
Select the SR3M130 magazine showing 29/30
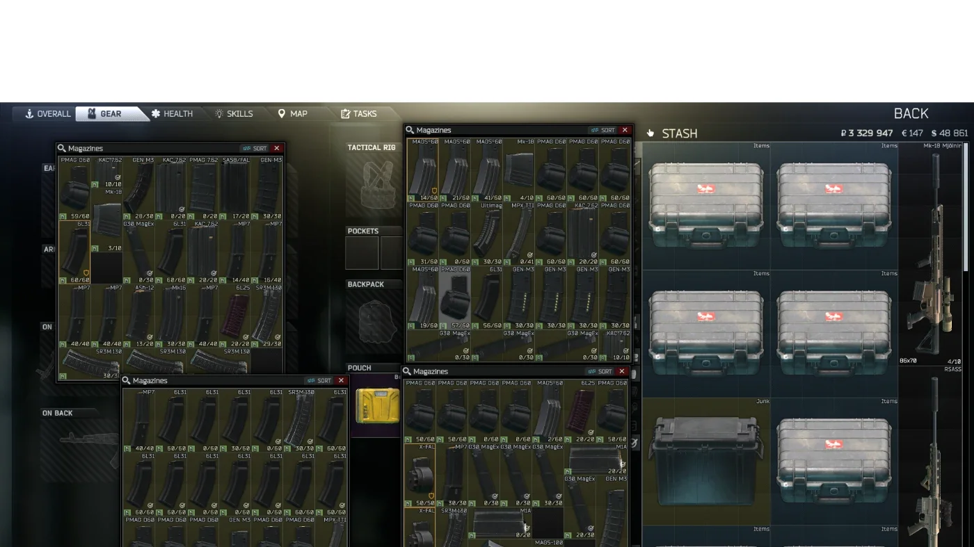[x=267, y=316]
